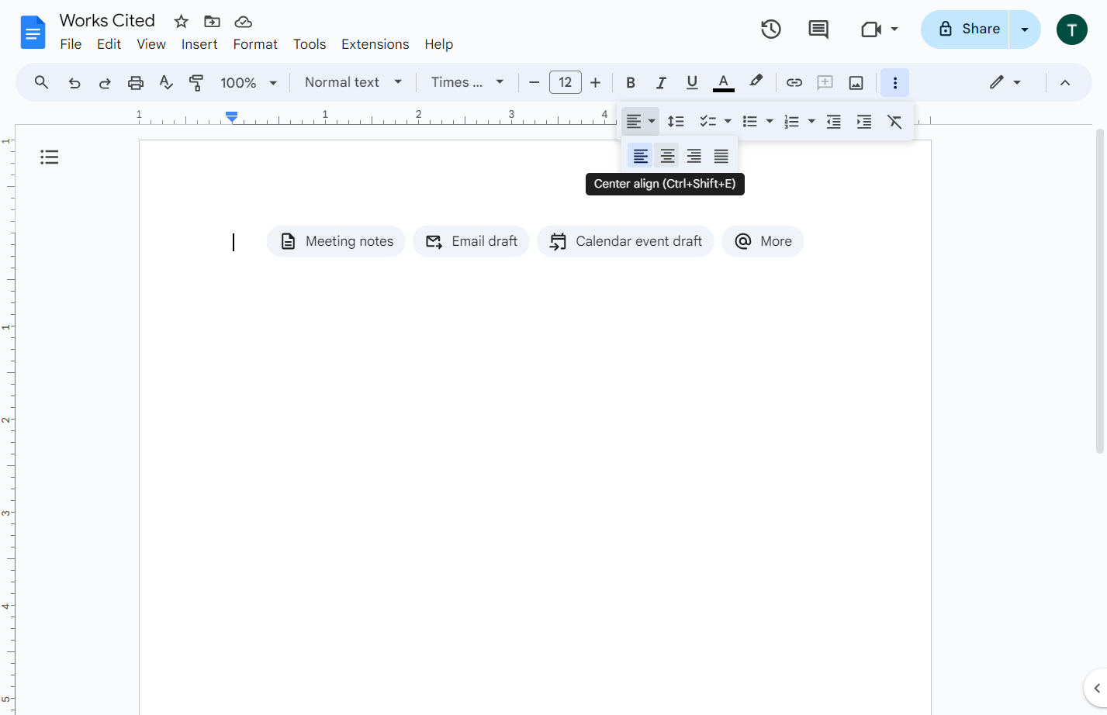Open the Normal text styles dropdown

click(354, 82)
